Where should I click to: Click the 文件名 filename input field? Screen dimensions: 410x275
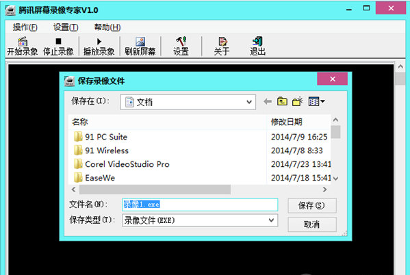(200, 205)
